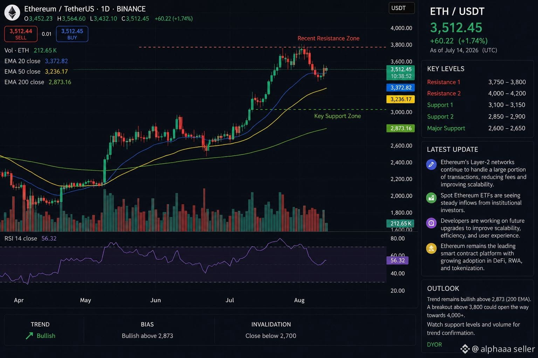Click the OUTLOOK heading
The width and height of the screenshot is (538, 358).
point(443,289)
